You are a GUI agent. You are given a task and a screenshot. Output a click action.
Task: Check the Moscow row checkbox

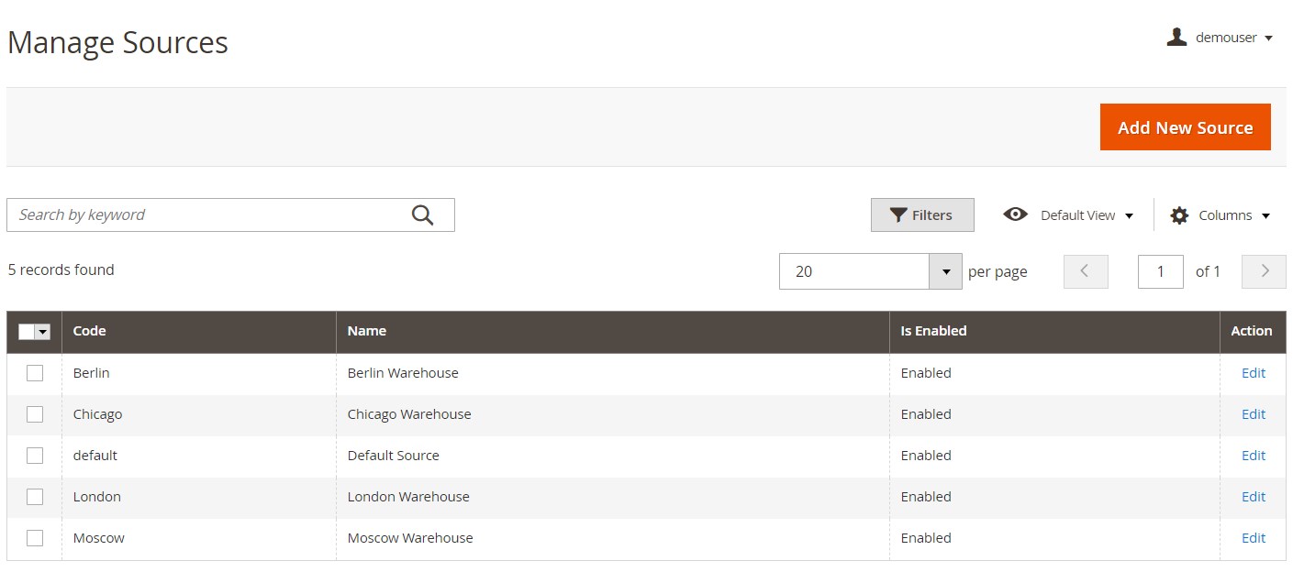click(35, 538)
